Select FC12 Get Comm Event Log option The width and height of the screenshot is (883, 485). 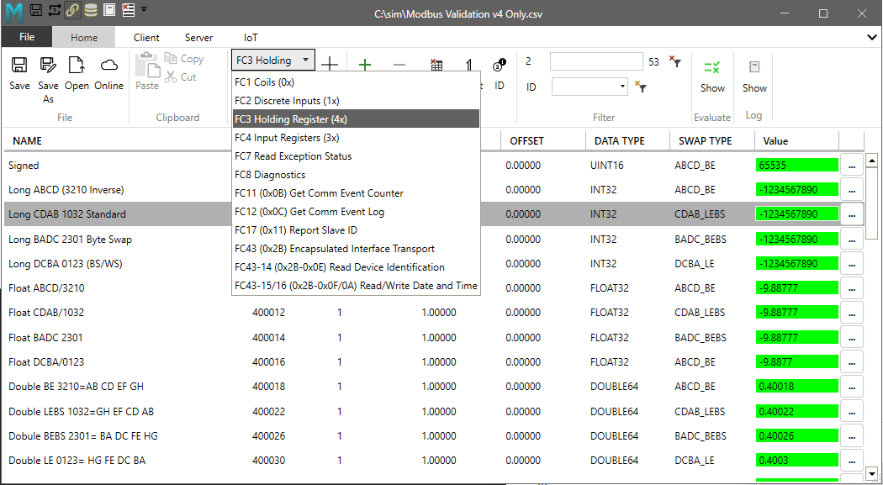(356, 212)
